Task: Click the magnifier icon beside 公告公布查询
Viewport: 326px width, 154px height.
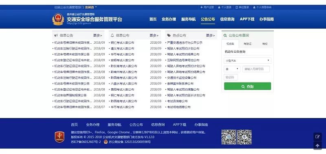Action: (x=225, y=36)
